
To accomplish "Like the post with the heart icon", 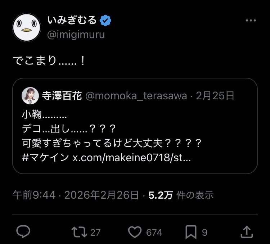I will pos(135,232).
